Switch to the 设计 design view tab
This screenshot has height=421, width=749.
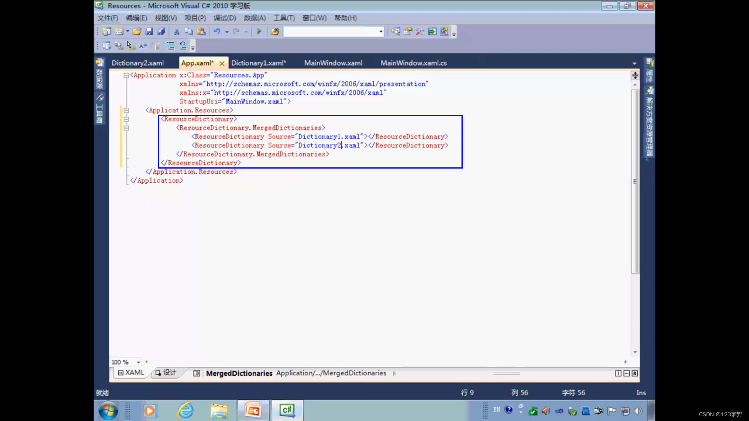click(x=166, y=373)
